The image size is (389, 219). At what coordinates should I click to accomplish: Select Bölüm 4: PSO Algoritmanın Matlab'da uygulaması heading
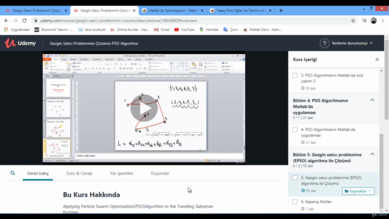[x=320, y=106]
